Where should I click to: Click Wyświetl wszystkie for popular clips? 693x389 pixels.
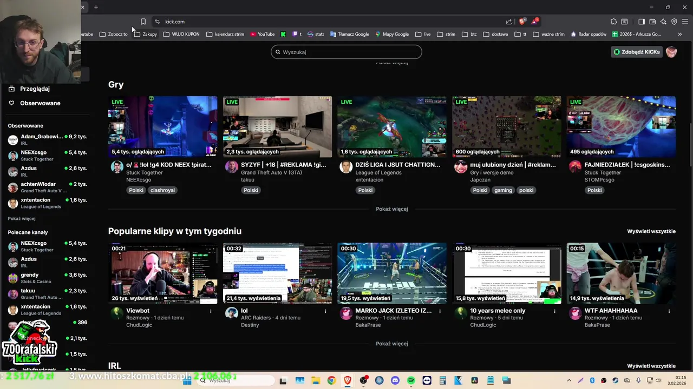pos(651,231)
